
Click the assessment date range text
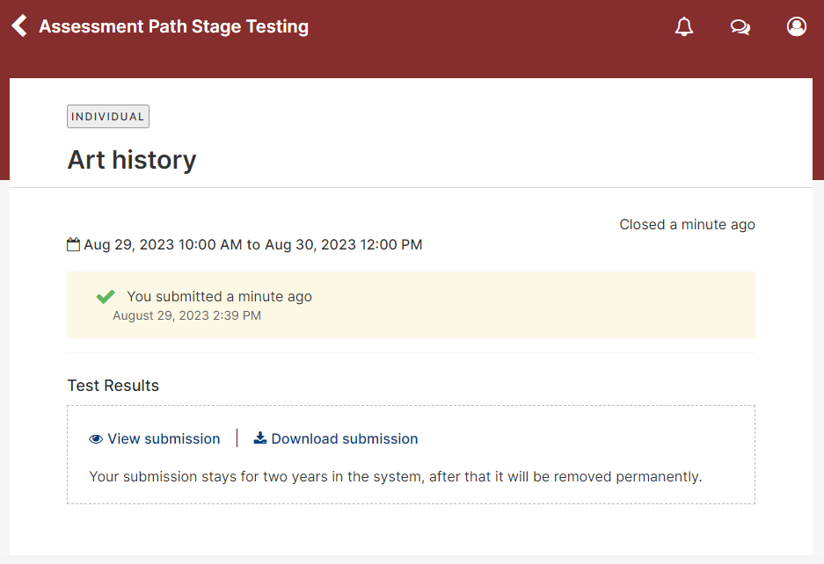click(x=252, y=245)
